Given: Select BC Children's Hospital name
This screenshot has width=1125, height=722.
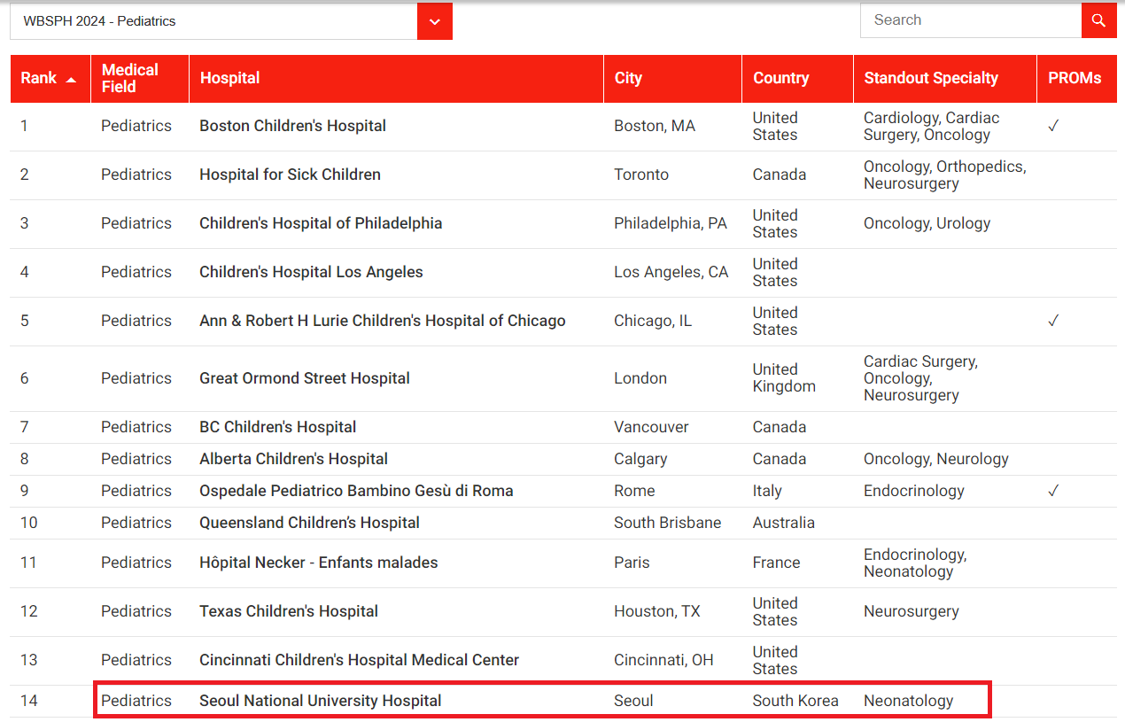Looking at the screenshot, I should [278, 427].
